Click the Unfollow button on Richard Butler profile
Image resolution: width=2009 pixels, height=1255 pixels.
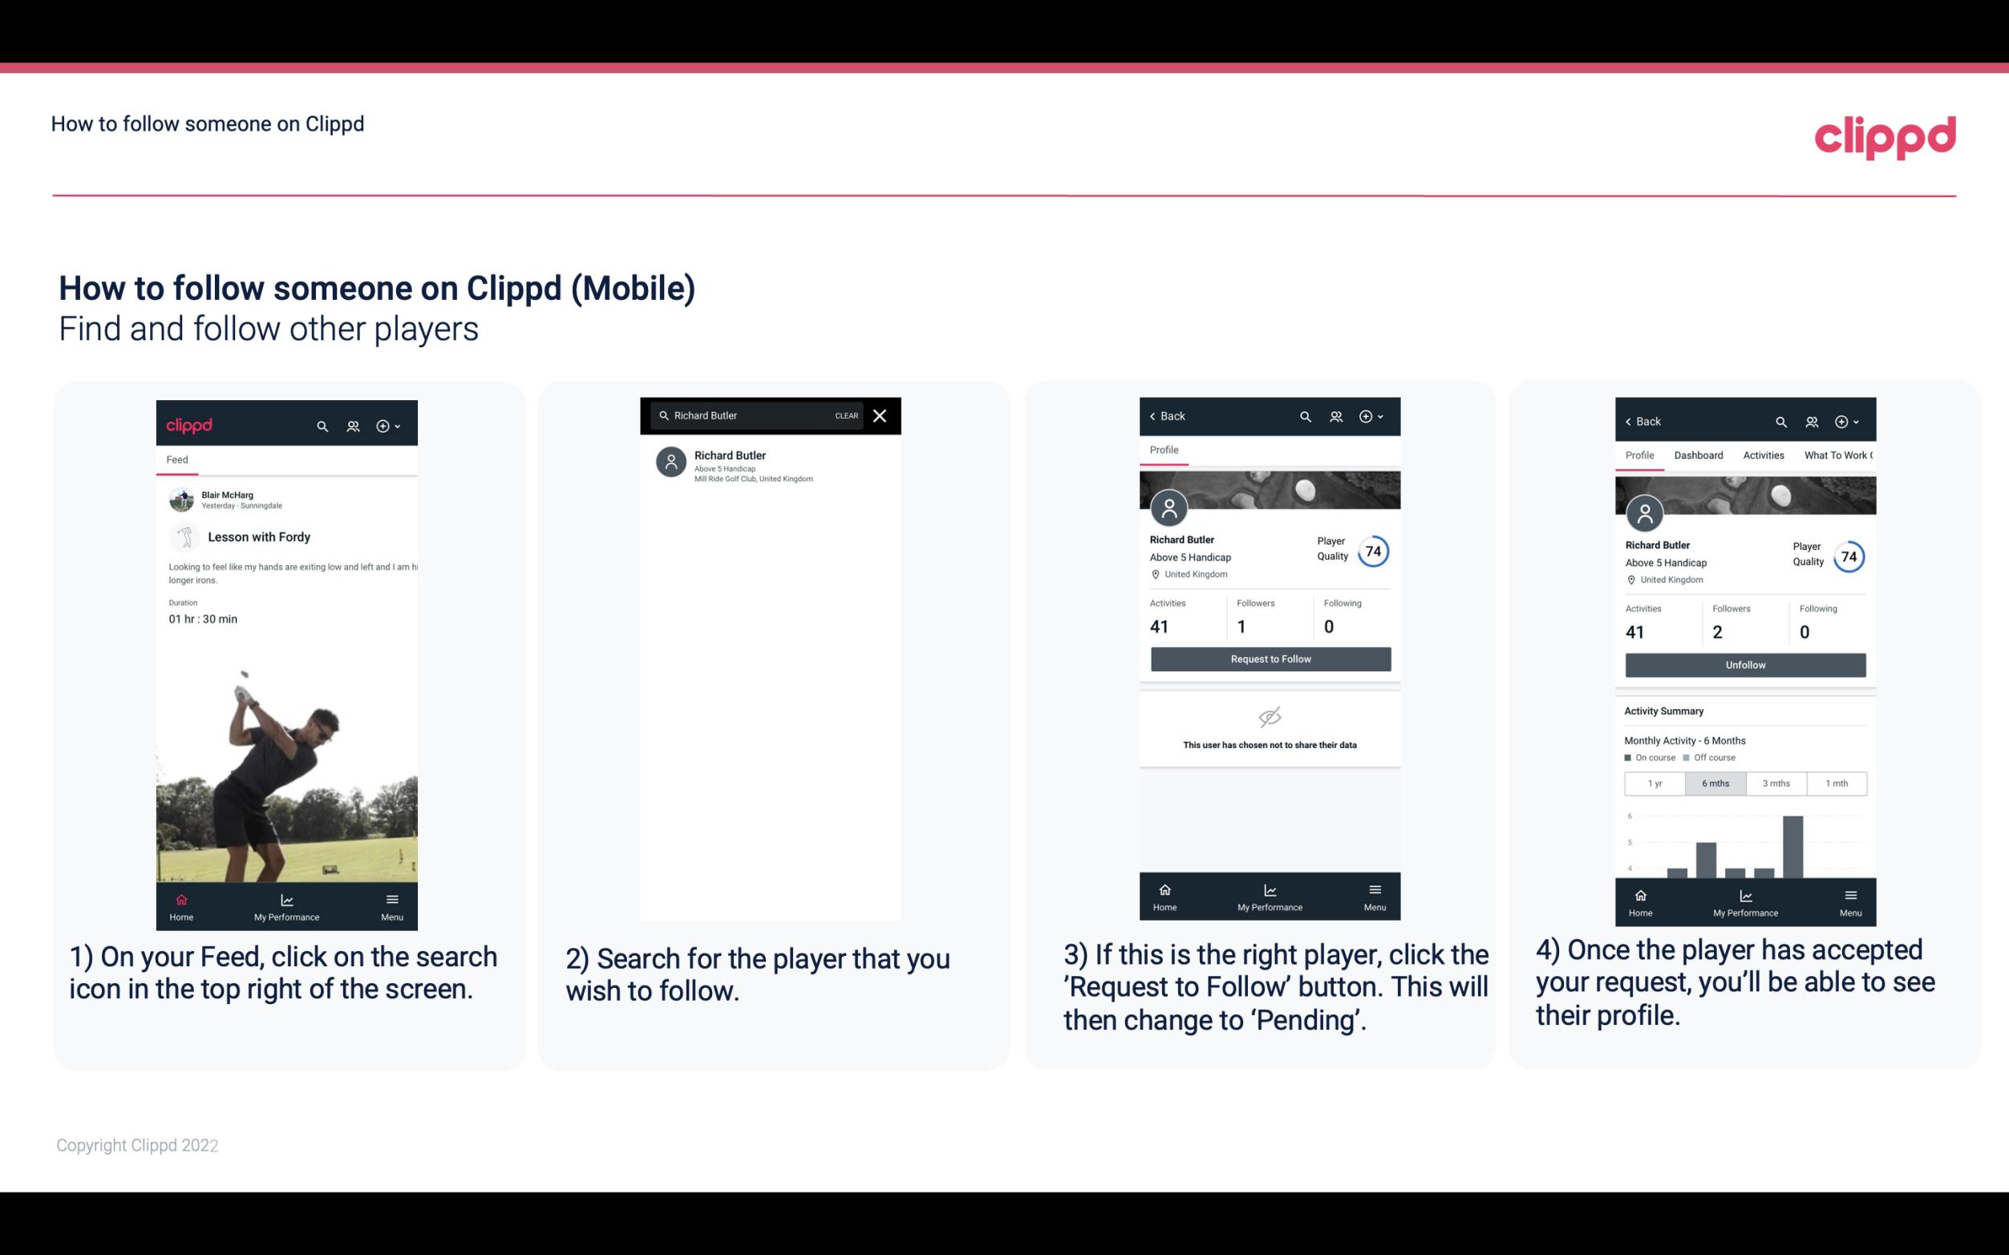pyautogui.click(x=1744, y=664)
